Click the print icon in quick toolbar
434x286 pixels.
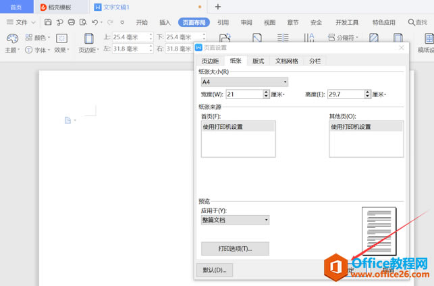point(71,22)
